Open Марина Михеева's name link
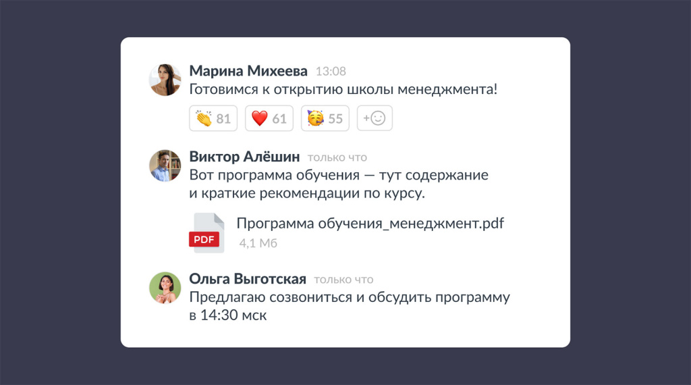691x385 pixels. [x=248, y=71]
